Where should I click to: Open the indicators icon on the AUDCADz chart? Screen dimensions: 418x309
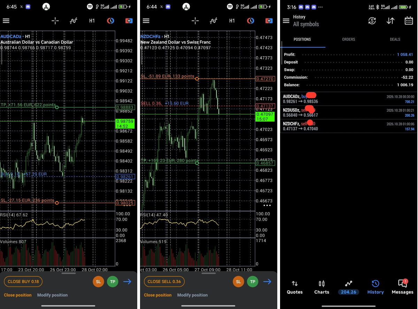[x=73, y=21]
